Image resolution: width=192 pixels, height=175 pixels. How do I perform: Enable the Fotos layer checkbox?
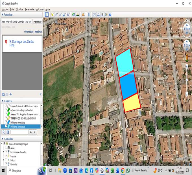click(x=6, y=160)
